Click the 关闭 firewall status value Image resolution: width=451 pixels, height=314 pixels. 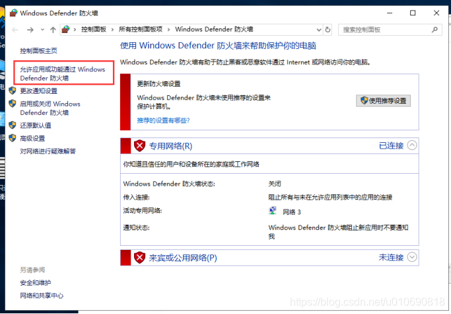click(x=275, y=184)
